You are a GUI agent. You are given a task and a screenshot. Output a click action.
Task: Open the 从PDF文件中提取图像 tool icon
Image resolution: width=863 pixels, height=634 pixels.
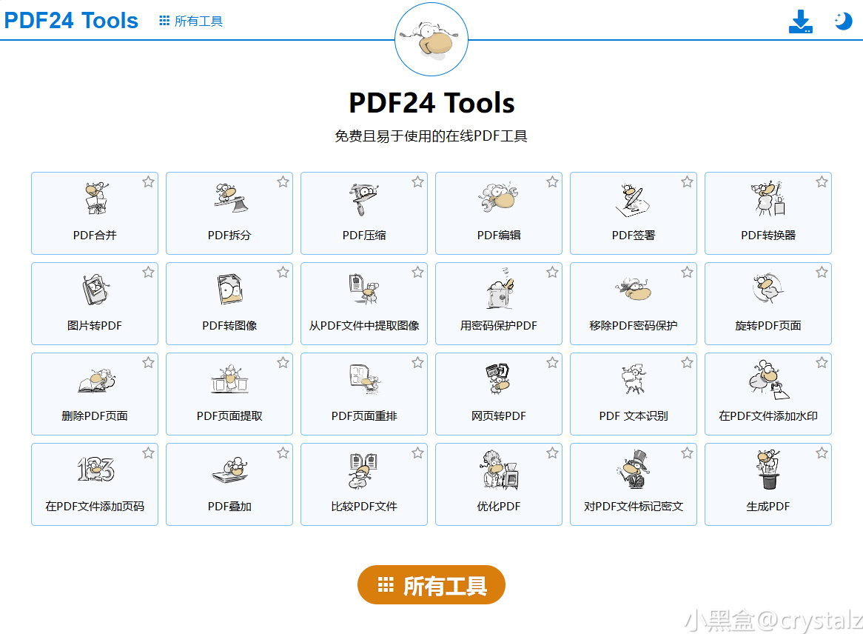click(364, 289)
